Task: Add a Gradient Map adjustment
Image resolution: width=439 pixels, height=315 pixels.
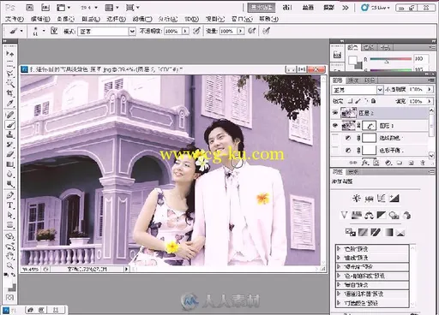Action: 388,232
